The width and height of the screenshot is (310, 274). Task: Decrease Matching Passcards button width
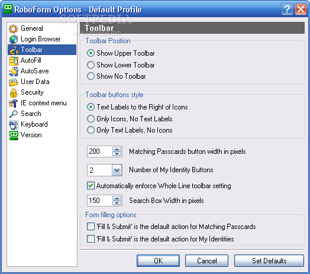pos(117,154)
